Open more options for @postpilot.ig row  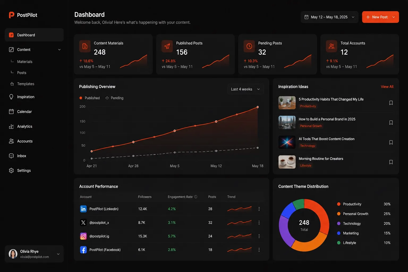tap(259, 236)
